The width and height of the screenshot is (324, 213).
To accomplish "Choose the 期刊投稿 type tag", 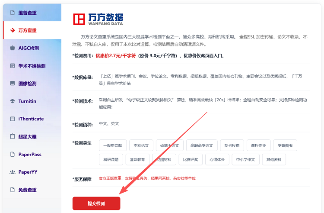I will point(232,145).
